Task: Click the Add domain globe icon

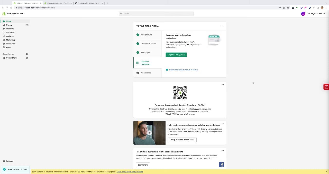Action: tap(138, 73)
